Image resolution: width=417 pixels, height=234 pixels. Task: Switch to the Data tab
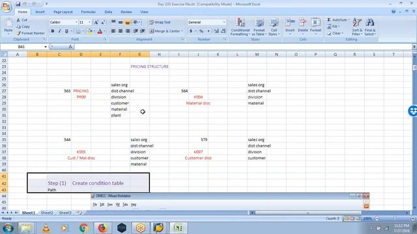[108, 12]
